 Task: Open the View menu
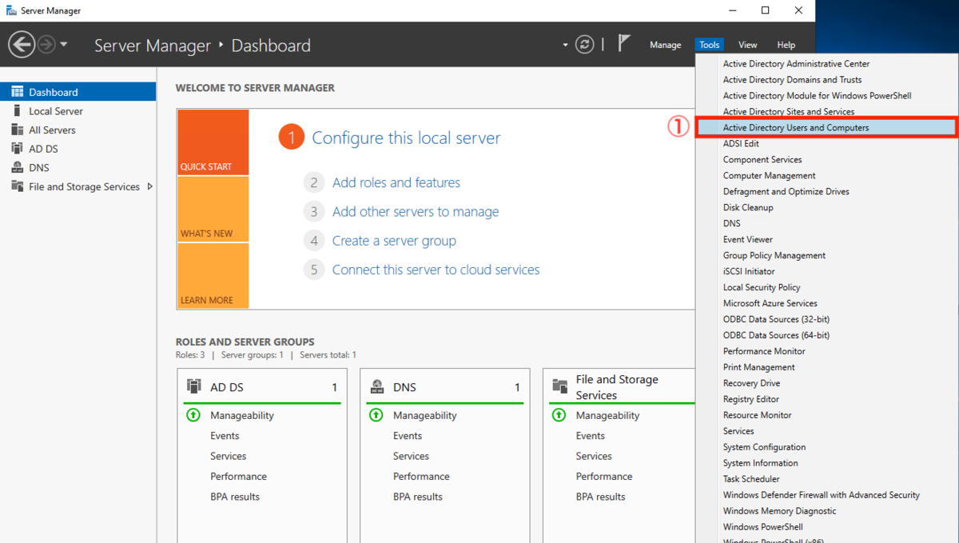pos(747,45)
